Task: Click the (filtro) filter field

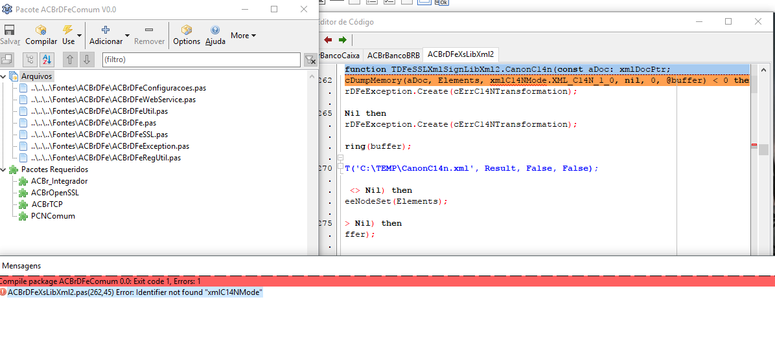Action: click(201, 60)
